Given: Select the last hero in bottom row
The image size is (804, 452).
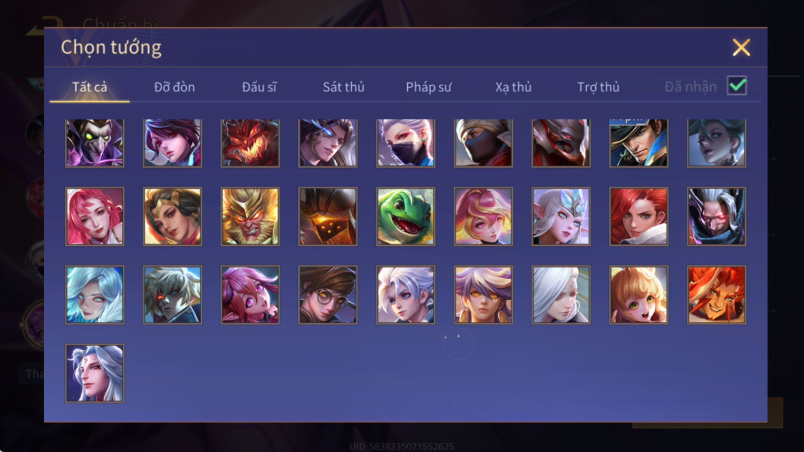Looking at the screenshot, I should pyautogui.click(x=95, y=373).
